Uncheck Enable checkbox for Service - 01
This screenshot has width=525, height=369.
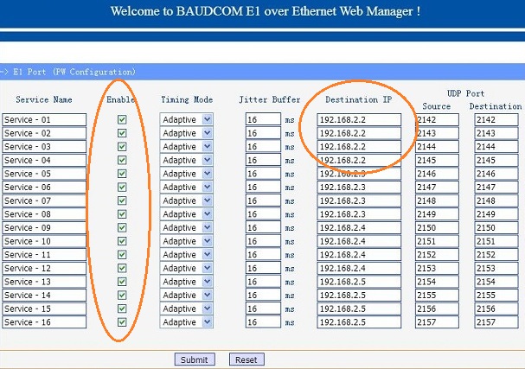click(x=122, y=119)
